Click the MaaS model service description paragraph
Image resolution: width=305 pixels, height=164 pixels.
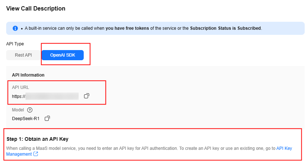click(x=149, y=151)
